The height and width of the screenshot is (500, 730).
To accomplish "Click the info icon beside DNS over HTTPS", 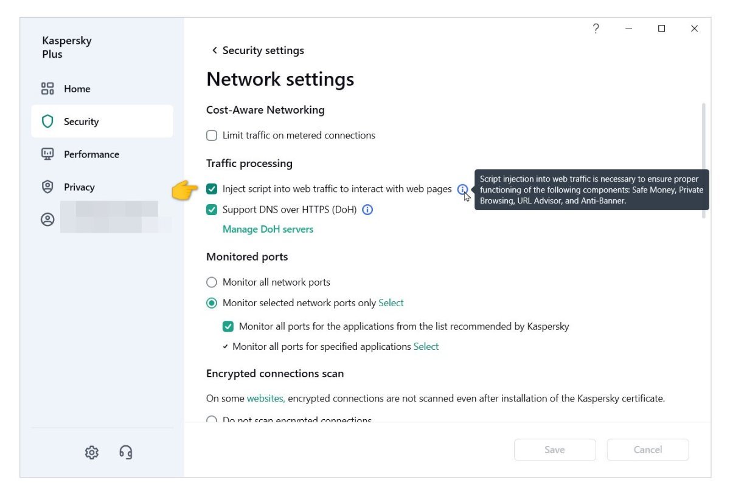I will point(367,210).
